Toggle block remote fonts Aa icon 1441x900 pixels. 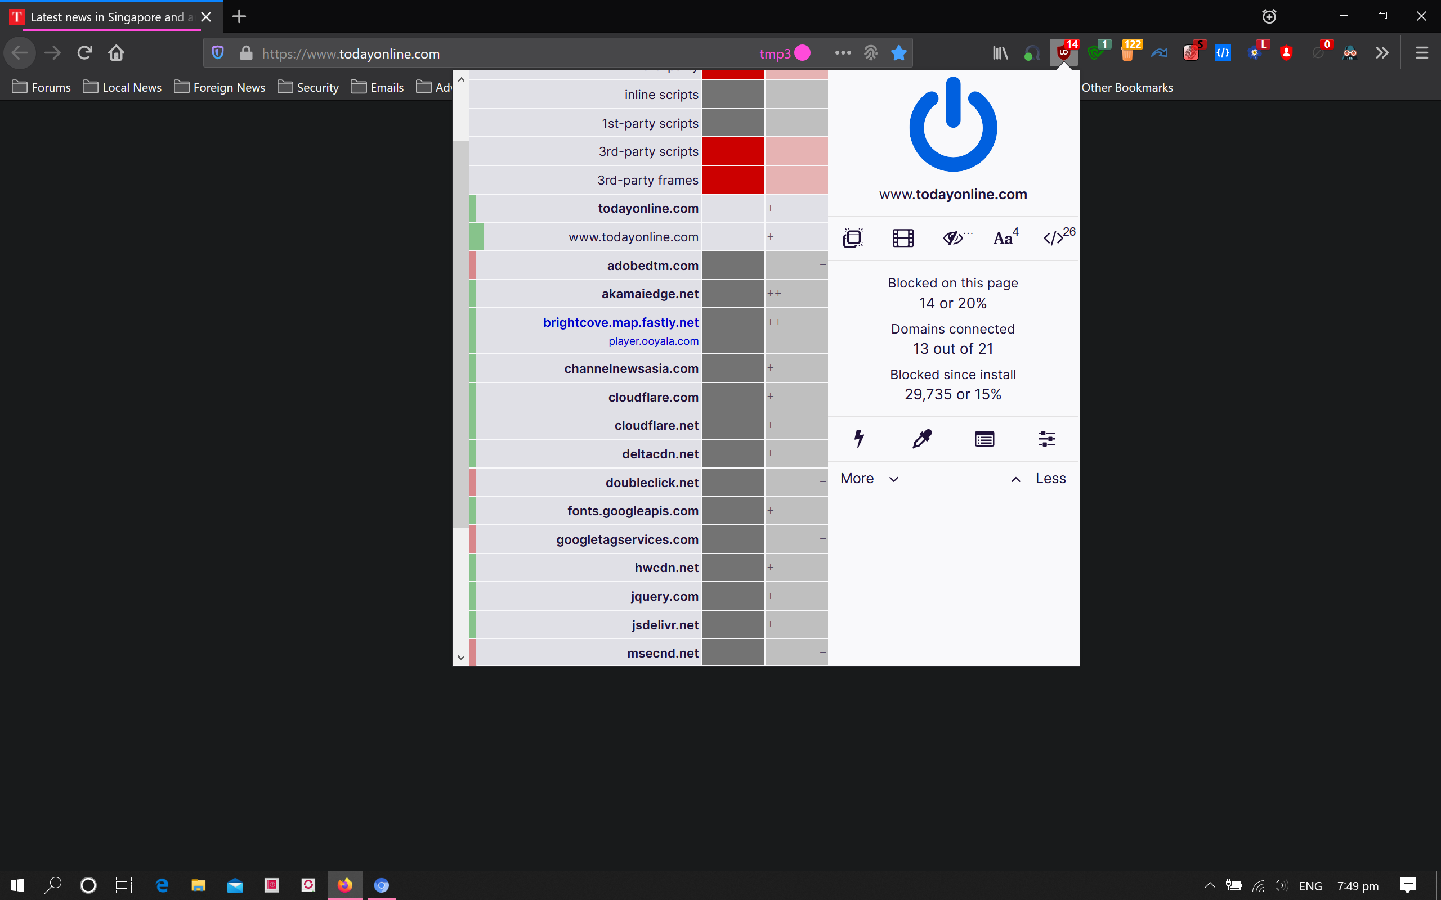pyautogui.click(x=1005, y=238)
